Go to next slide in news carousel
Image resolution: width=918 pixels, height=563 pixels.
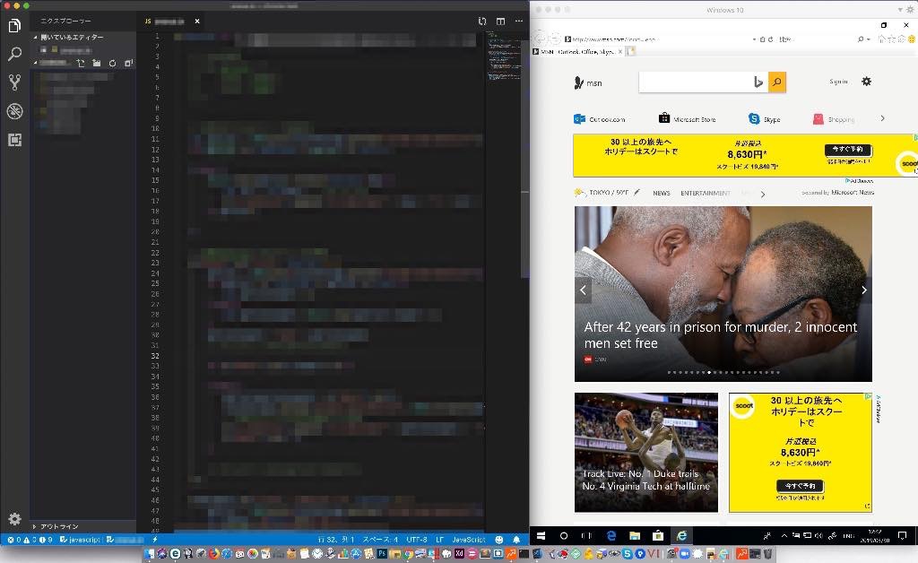863,290
